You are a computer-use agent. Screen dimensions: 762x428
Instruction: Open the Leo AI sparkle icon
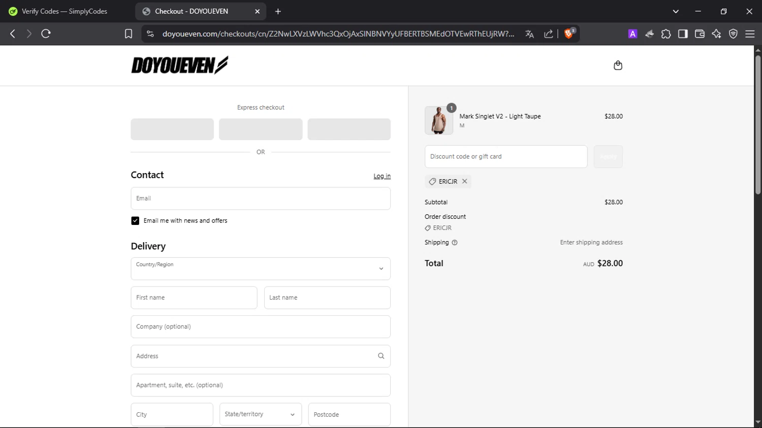716,34
